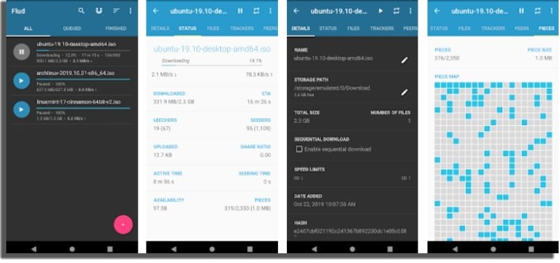Enable sequential download checkbox
This screenshot has height=263, width=560.
[299, 149]
